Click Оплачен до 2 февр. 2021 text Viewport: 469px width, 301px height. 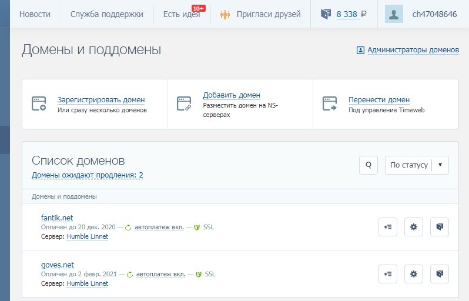[x=79, y=274]
